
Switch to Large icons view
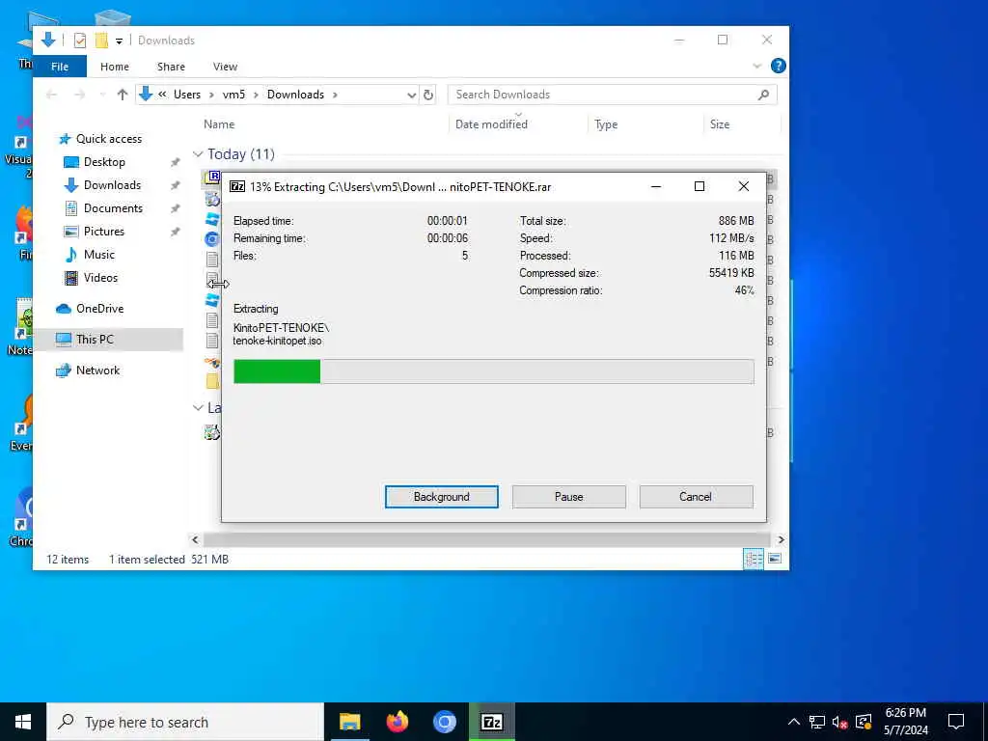(775, 559)
